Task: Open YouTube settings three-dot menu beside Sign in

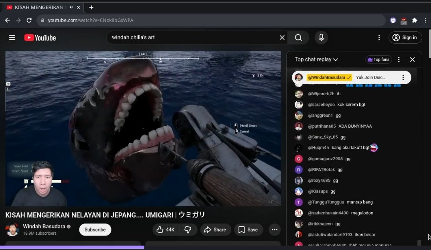Action: click(379, 37)
